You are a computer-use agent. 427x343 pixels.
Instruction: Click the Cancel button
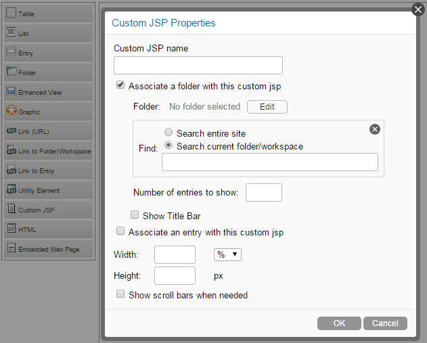point(385,323)
